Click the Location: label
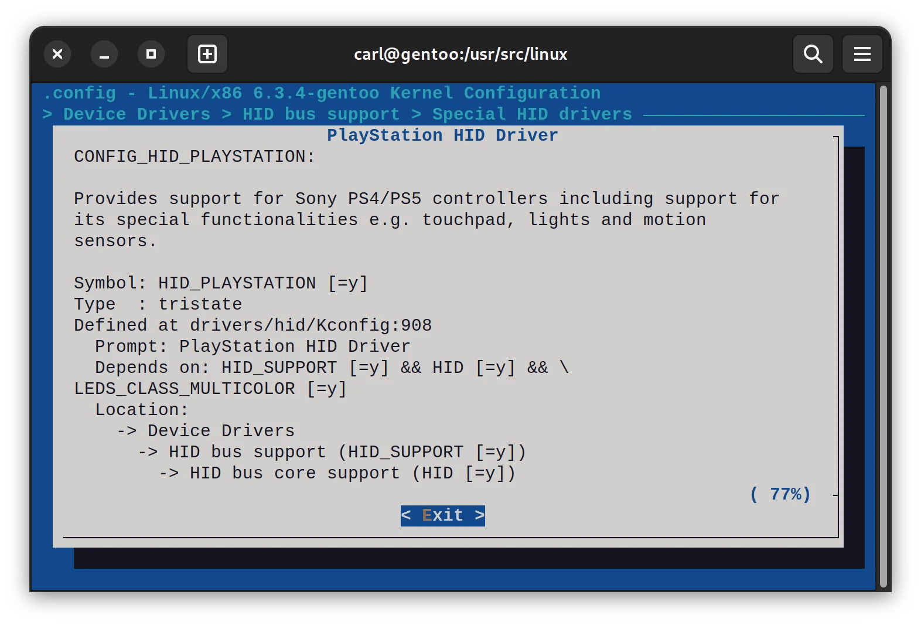921x625 pixels. (x=142, y=410)
